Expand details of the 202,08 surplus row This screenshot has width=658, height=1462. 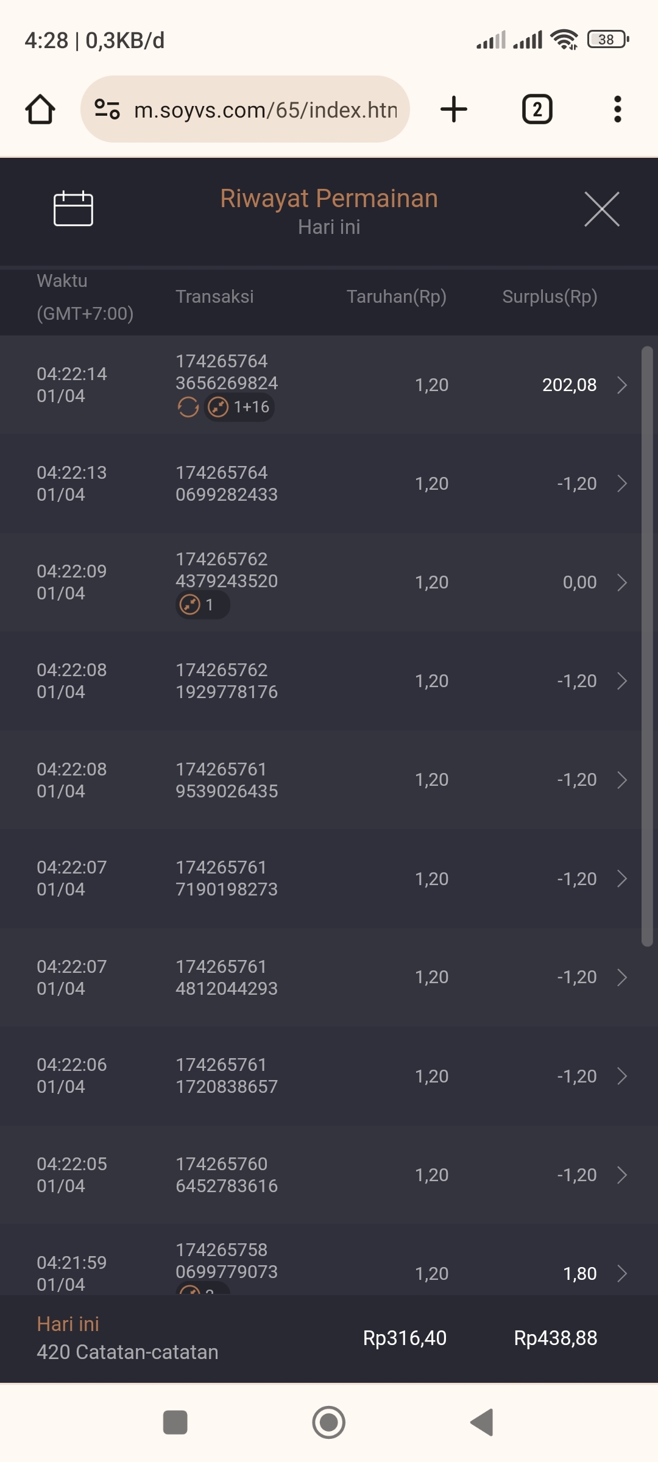coord(622,385)
